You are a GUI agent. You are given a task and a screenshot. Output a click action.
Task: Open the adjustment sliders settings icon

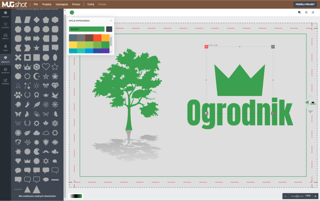[x=313, y=13]
